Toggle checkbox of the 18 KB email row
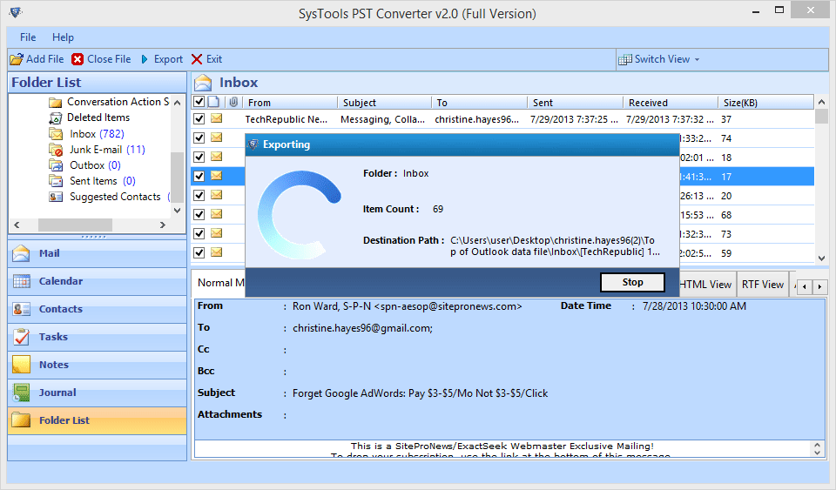Screen dimensions: 836x490 (x=199, y=158)
